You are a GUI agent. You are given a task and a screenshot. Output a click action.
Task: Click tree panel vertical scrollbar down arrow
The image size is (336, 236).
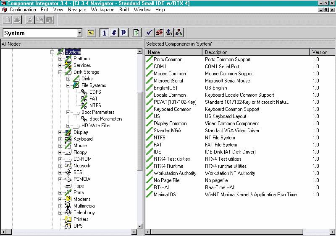point(139,226)
